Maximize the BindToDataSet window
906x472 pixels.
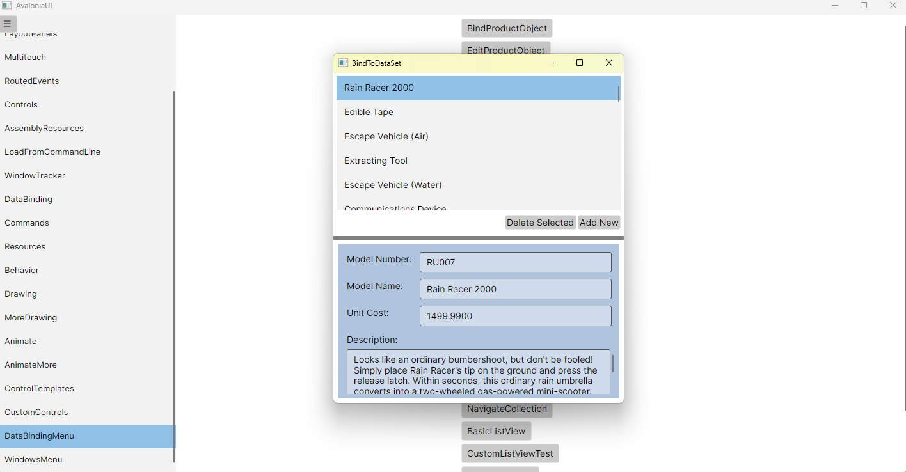click(580, 63)
